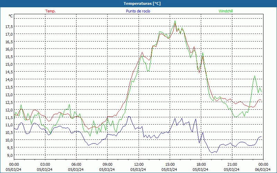Click the 15,0 y-axis value
Viewport: 277px width, 173px height.
coord(9,64)
